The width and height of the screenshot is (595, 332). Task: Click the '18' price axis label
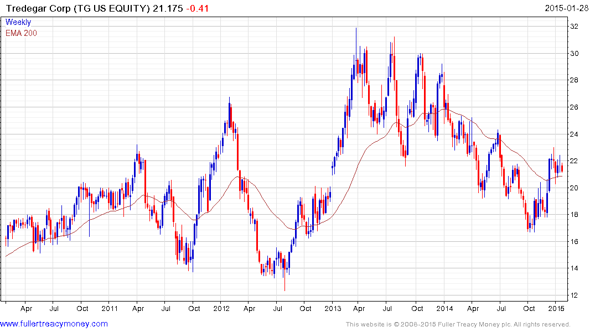point(574,214)
